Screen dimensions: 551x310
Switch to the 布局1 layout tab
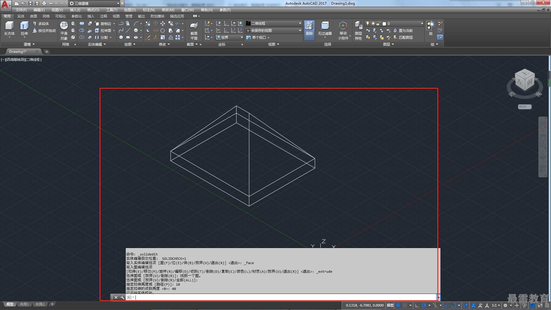[x=24, y=304]
